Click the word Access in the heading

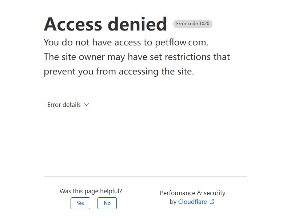click(73, 24)
